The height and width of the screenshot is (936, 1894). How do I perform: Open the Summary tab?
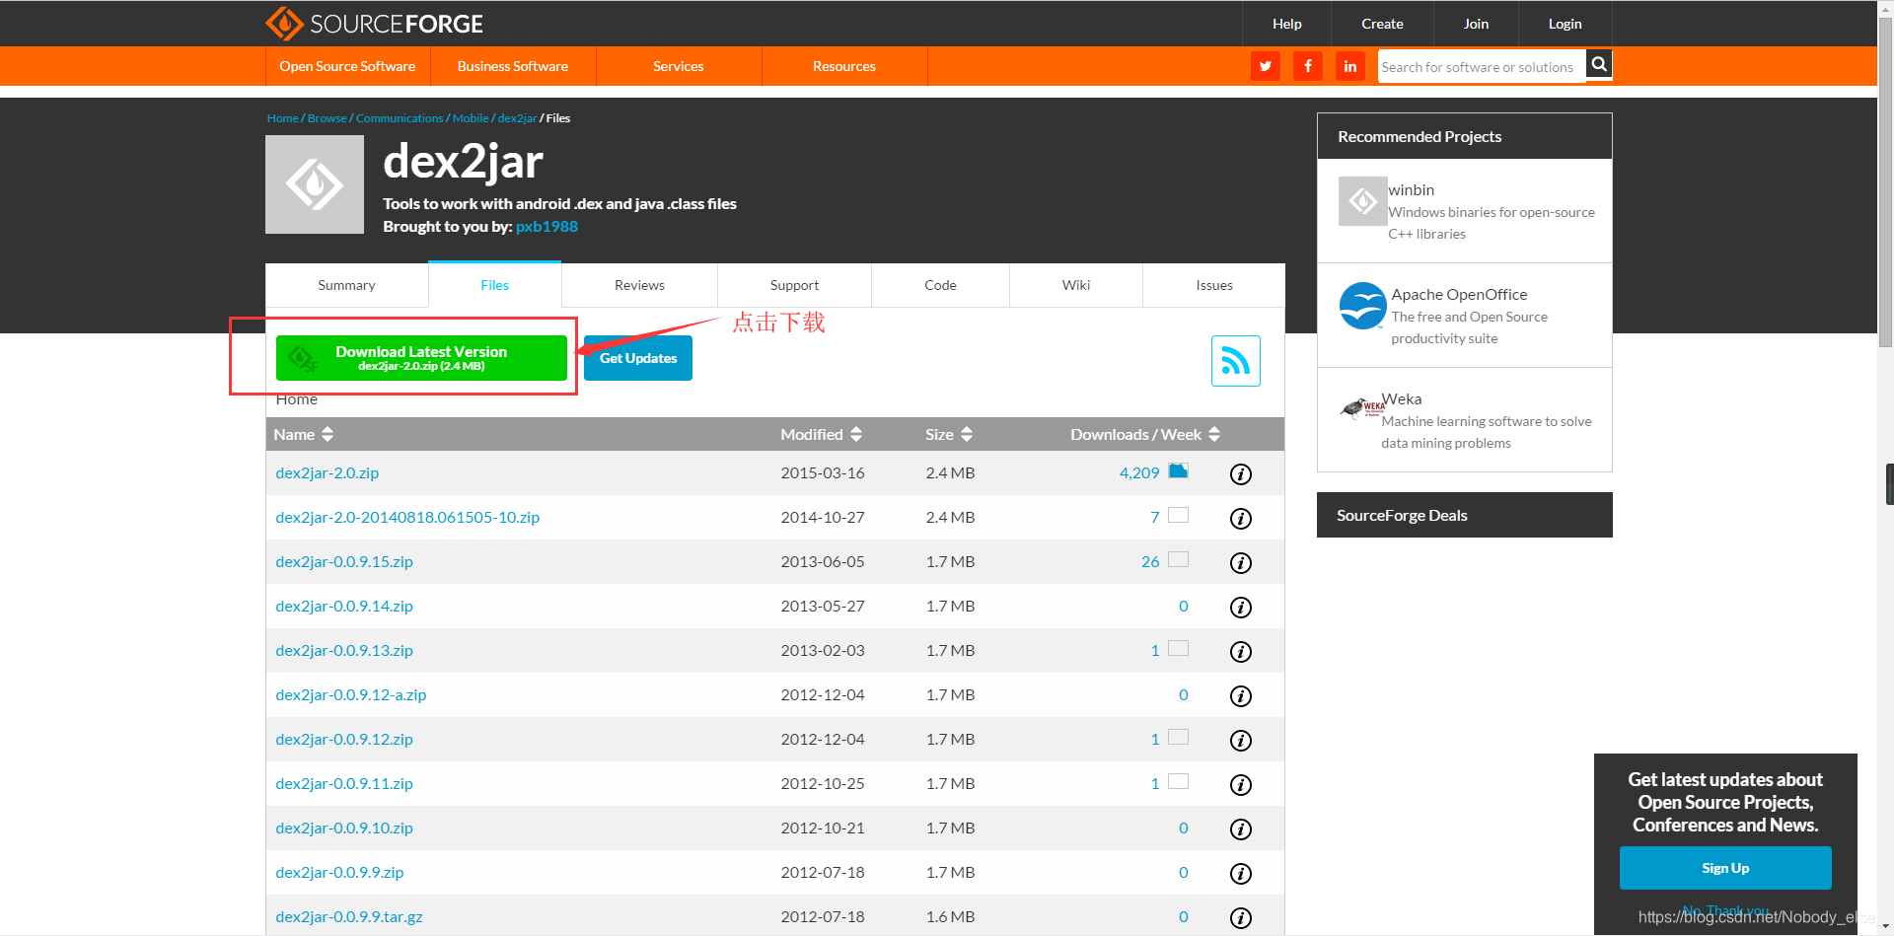point(346,285)
